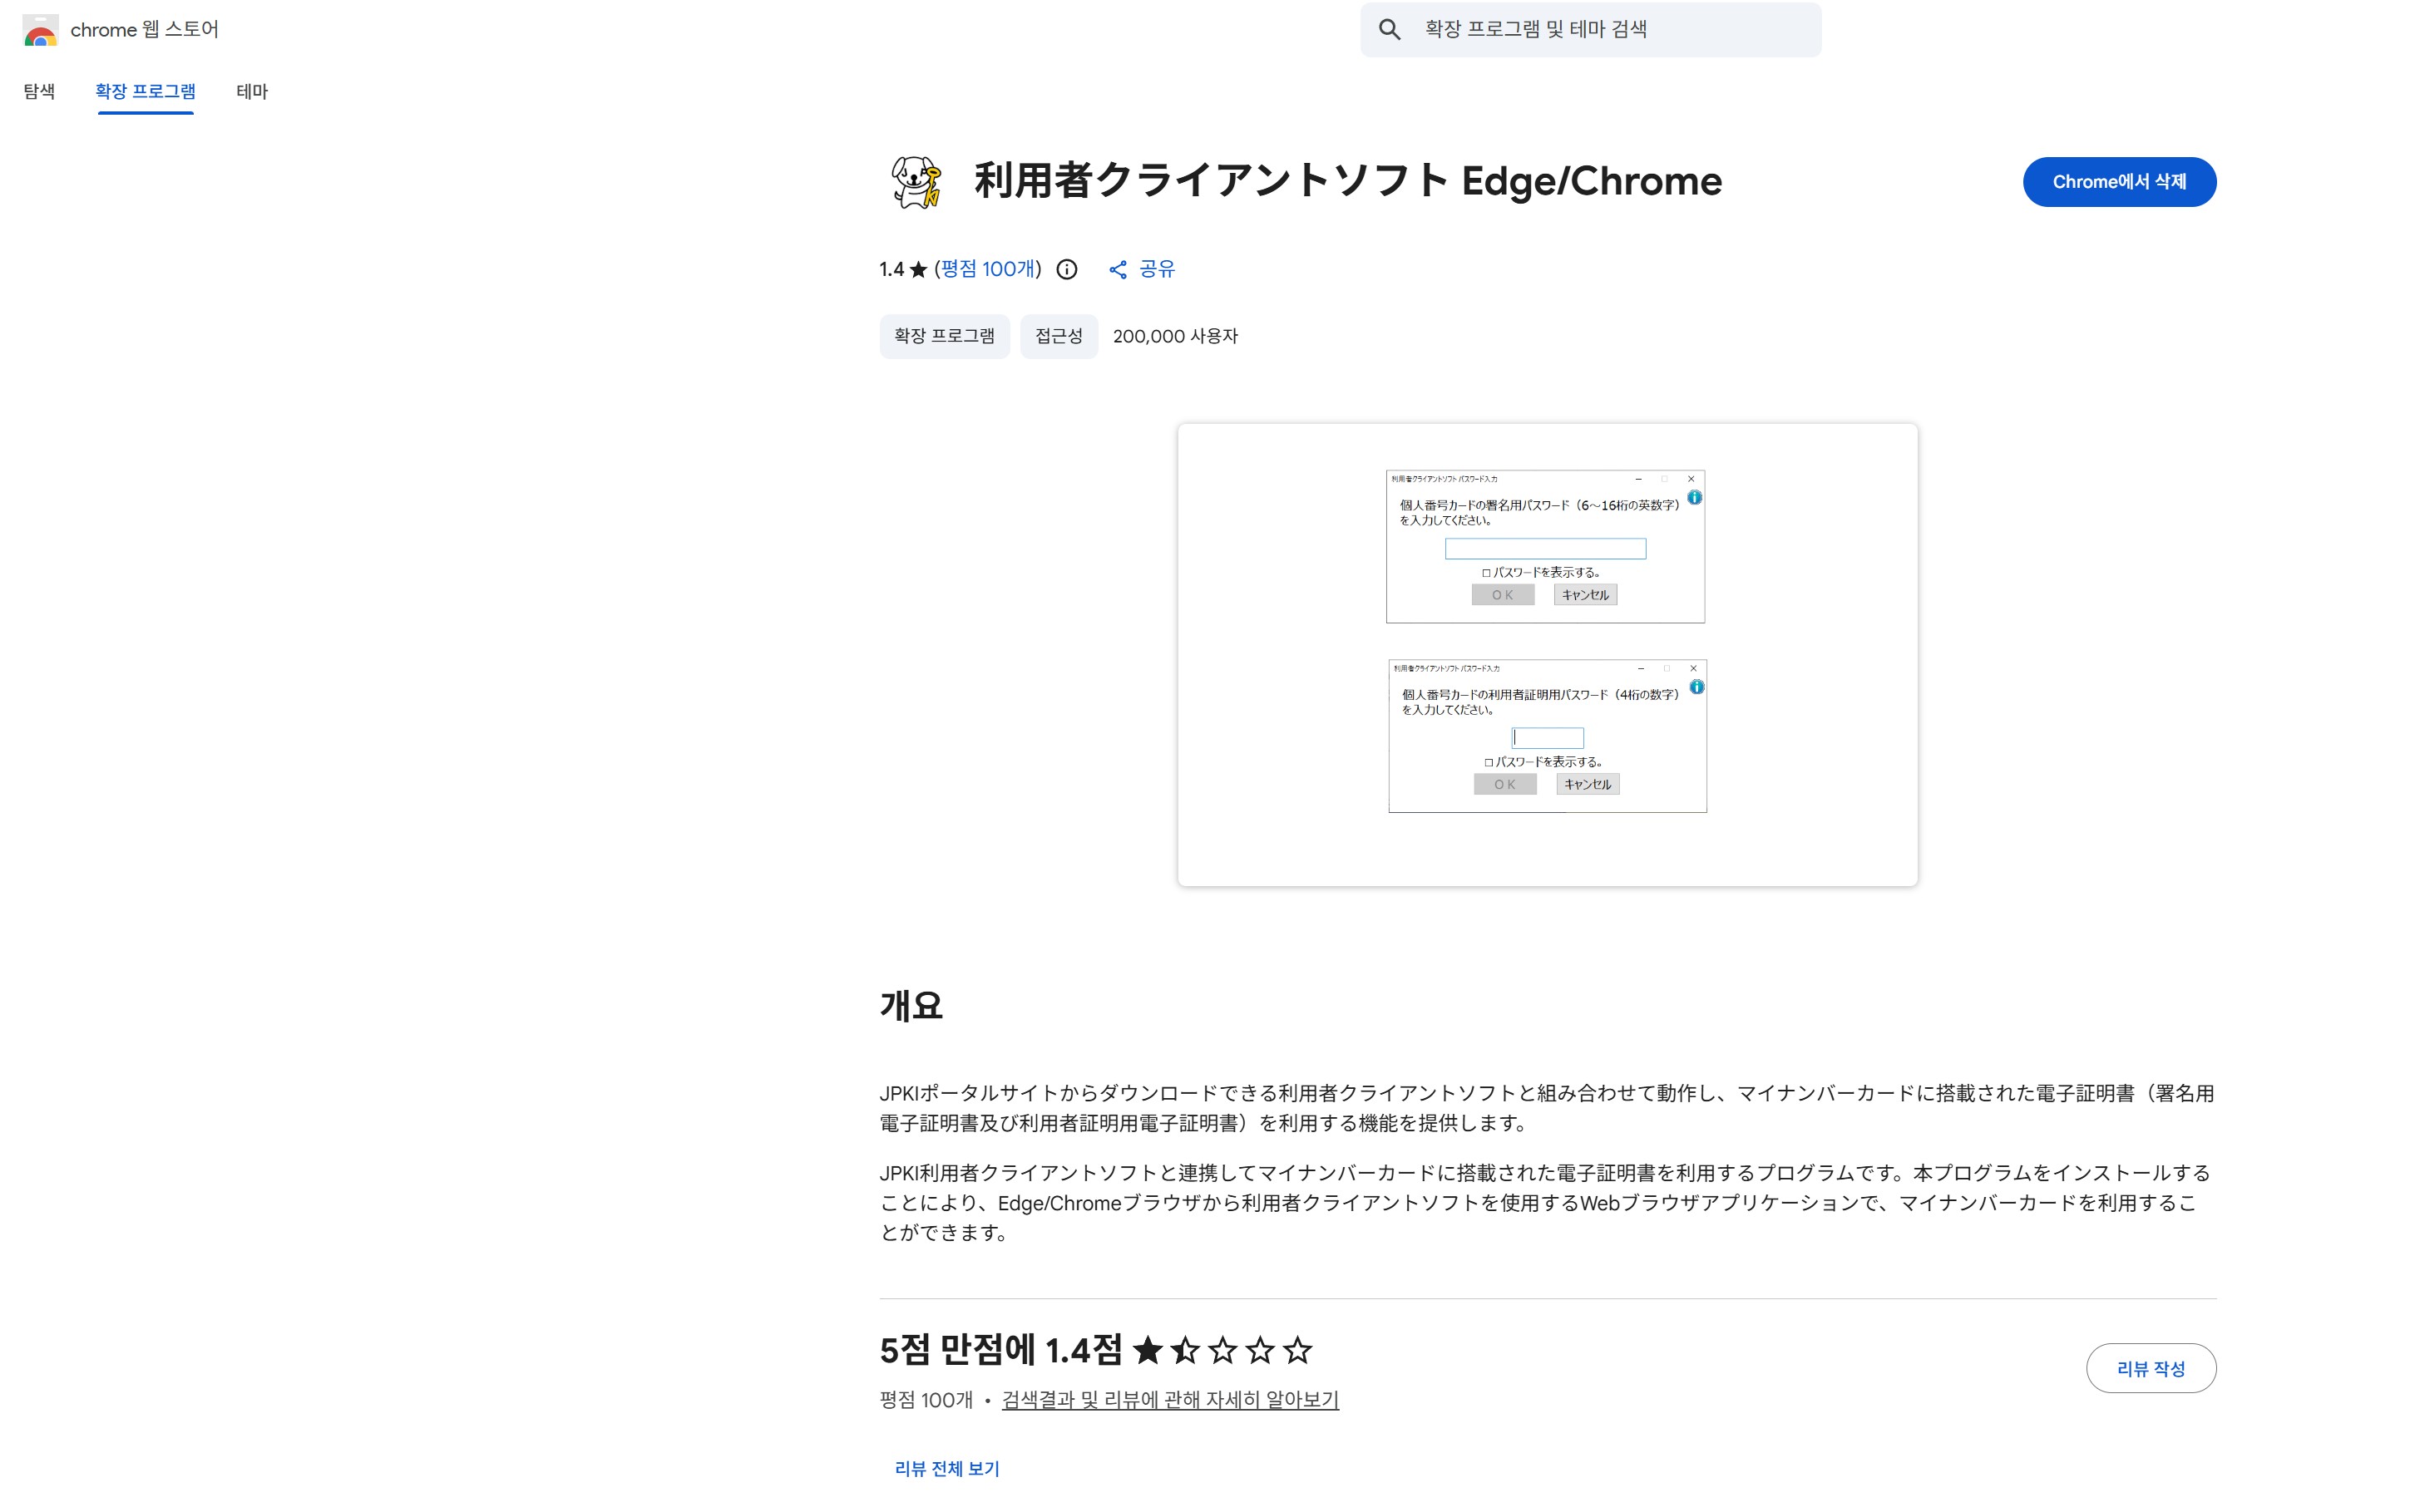This screenshot has height=1512, width=2410.
Task: Click the 공유 share link
Action: pyautogui.click(x=1157, y=269)
